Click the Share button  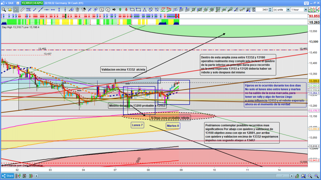click(8, 176)
